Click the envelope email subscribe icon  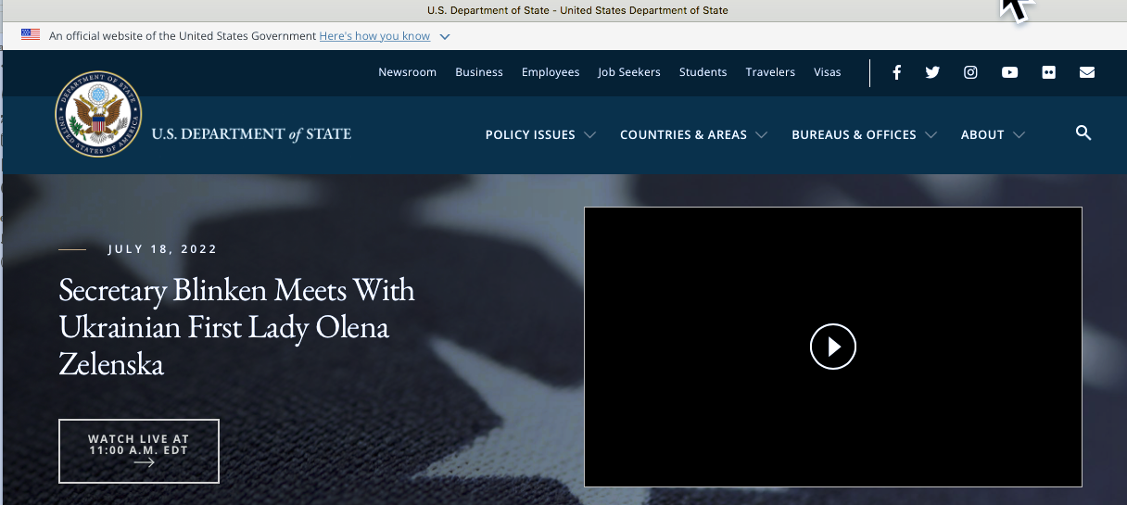[1087, 72]
